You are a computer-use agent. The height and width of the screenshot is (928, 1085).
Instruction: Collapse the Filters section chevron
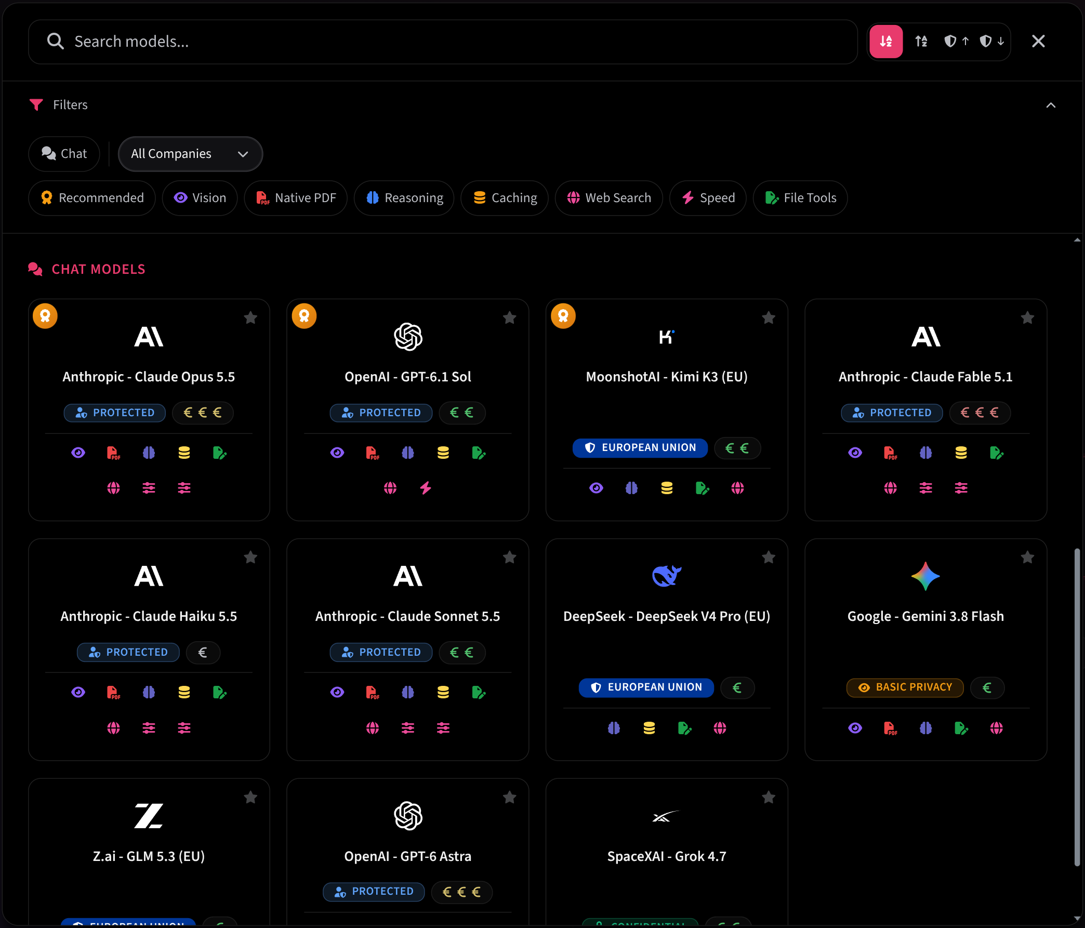(1050, 105)
